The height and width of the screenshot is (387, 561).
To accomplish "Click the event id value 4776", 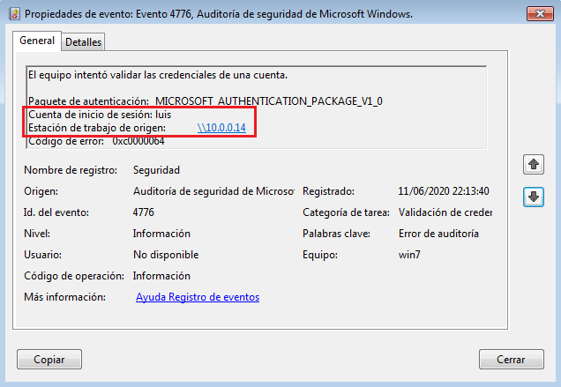I will tap(143, 212).
